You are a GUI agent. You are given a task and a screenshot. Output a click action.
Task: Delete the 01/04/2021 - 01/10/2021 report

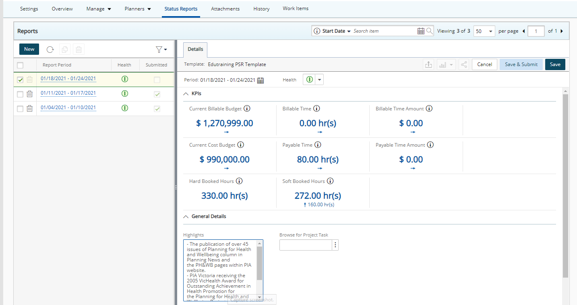[x=30, y=108]
